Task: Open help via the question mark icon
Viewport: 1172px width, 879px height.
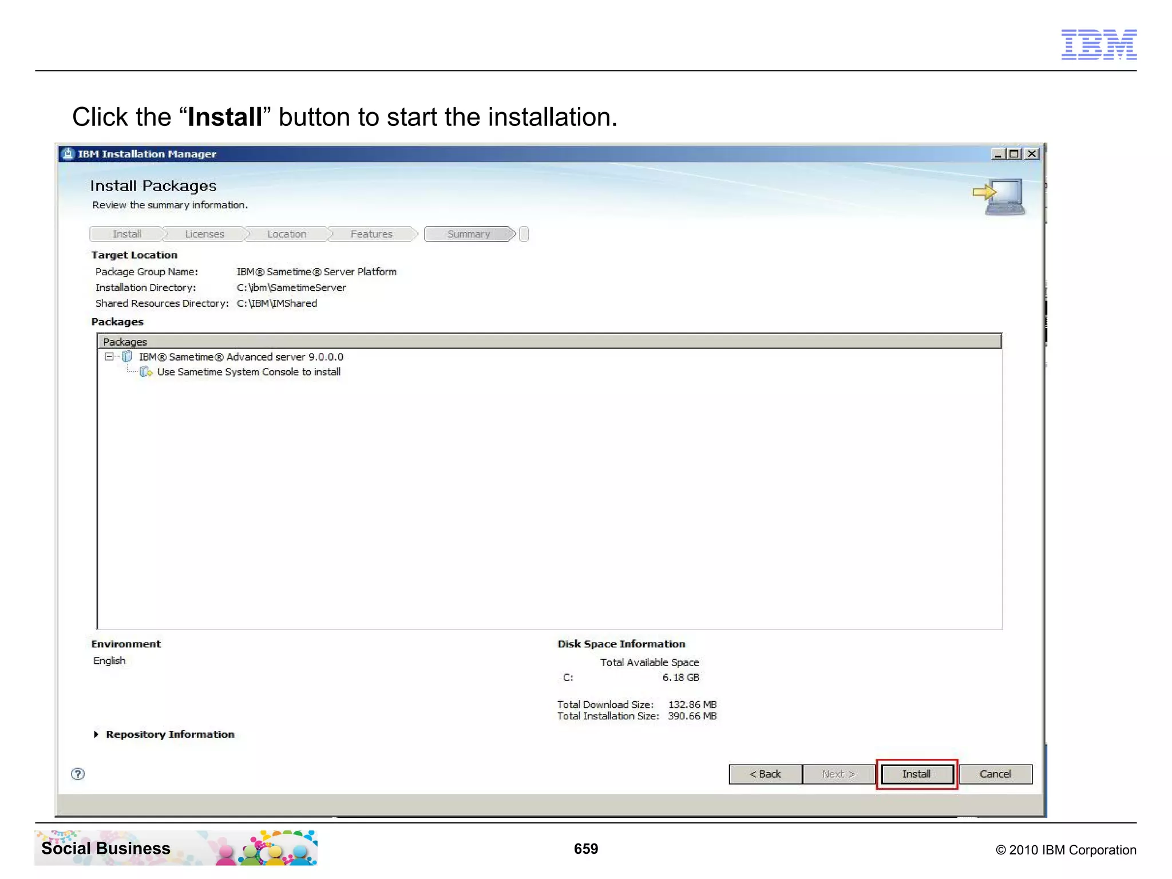Action: point(78,774)
